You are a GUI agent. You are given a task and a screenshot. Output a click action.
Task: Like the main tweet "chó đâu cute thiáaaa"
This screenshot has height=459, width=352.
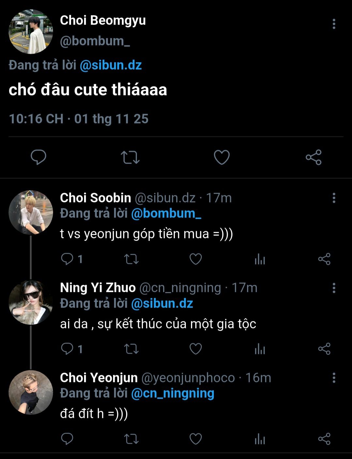[x=222, y=157]
